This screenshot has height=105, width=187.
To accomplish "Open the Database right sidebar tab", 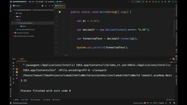I will tap(176, 69).
